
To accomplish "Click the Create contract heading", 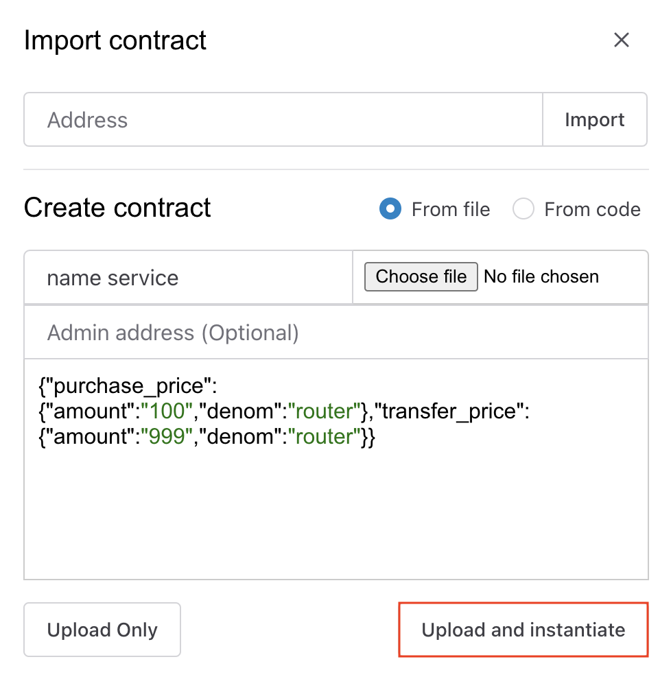I will (117, 208).
